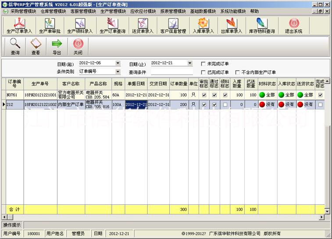This screenshot has width=332, height=239.
Task: Open 采购管理模块 menu
Action: click(x=23, y=11)
